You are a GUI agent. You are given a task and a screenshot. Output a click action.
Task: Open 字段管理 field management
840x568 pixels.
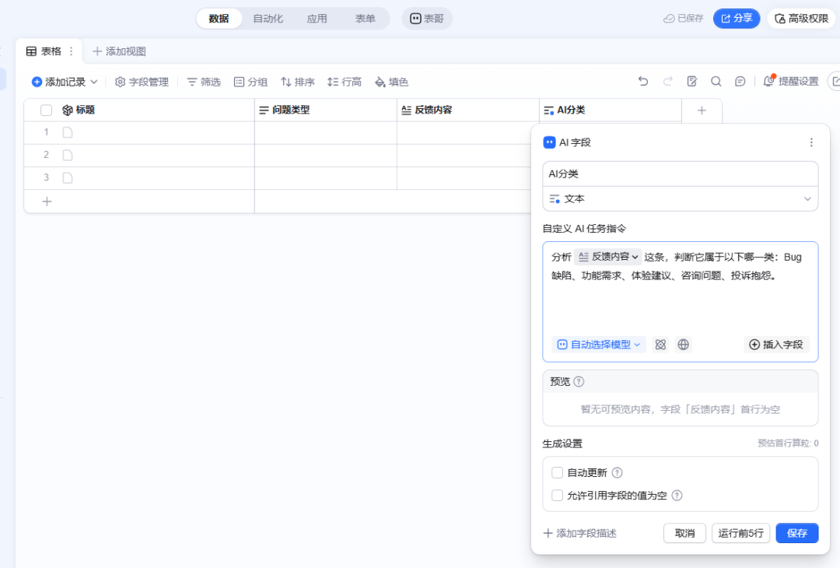tap(142, 82)
